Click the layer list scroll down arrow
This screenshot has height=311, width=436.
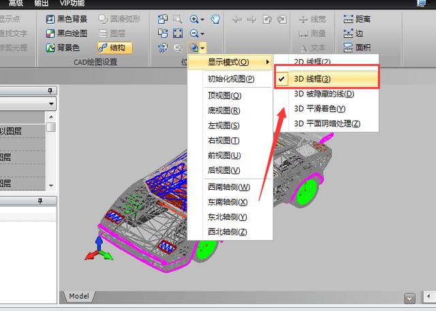pos(51,186)
